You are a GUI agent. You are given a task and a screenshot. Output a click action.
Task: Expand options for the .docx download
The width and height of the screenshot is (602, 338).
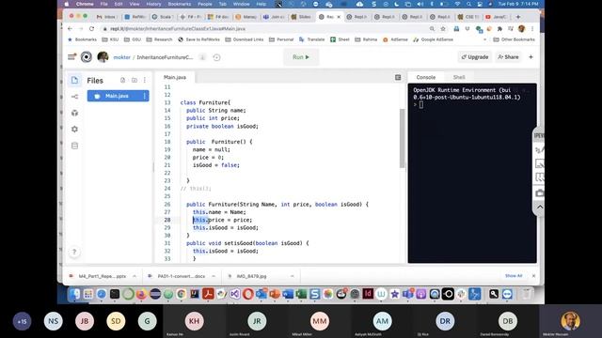[x=214, y=276]
